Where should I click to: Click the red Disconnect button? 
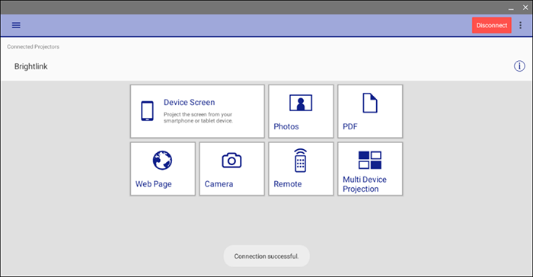[492, 25]
